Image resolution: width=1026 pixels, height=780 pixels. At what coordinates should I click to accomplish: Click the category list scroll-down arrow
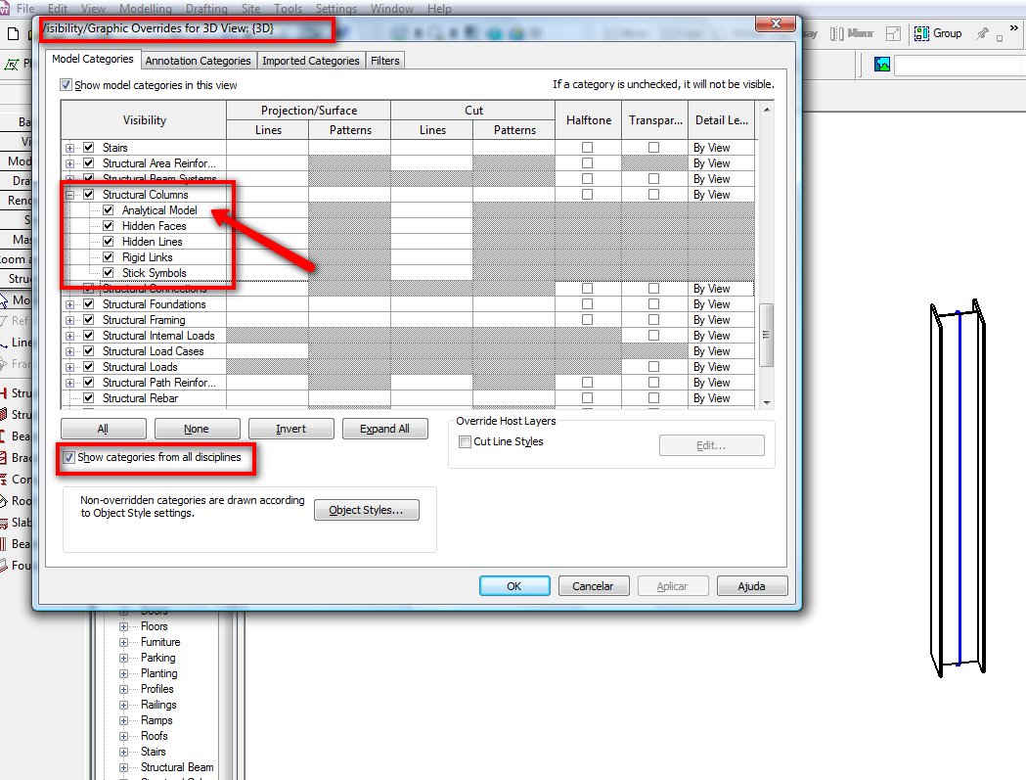tap(766, 402)
